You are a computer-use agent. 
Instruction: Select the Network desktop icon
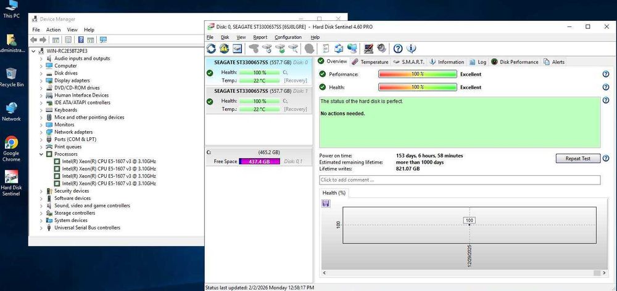click(x=11, y=112)
